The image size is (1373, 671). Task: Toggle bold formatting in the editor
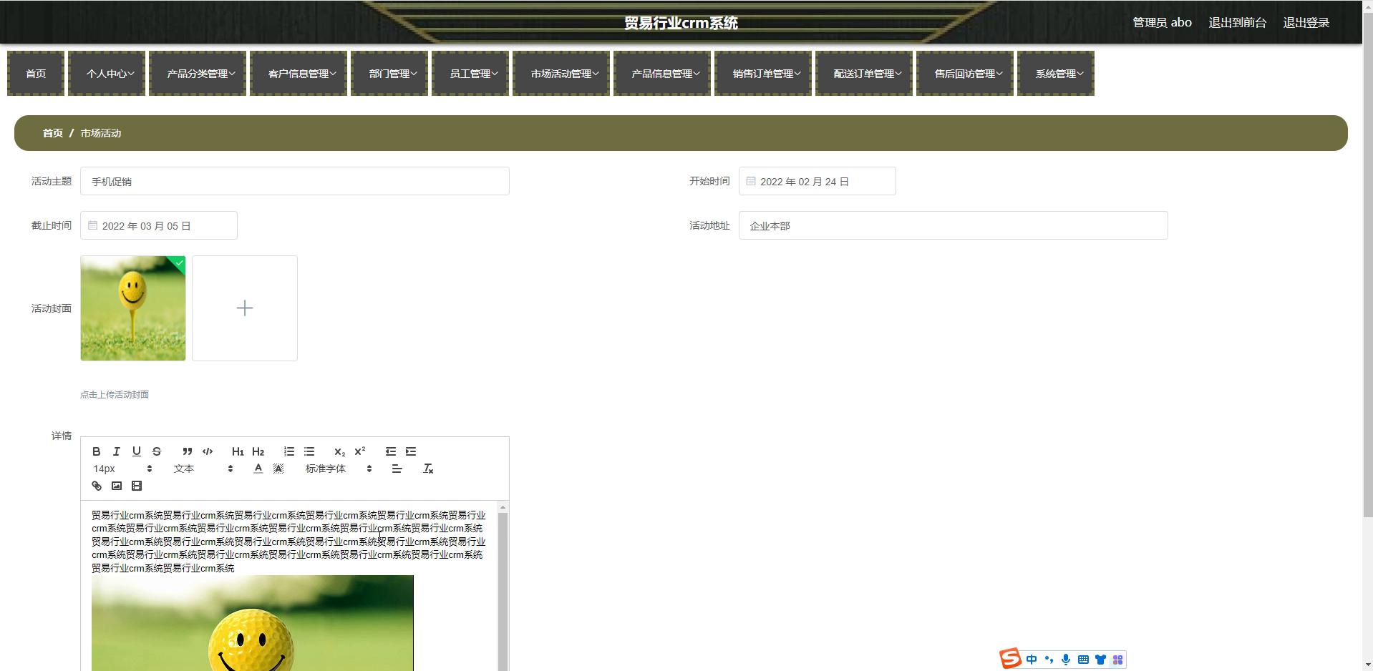97,451
